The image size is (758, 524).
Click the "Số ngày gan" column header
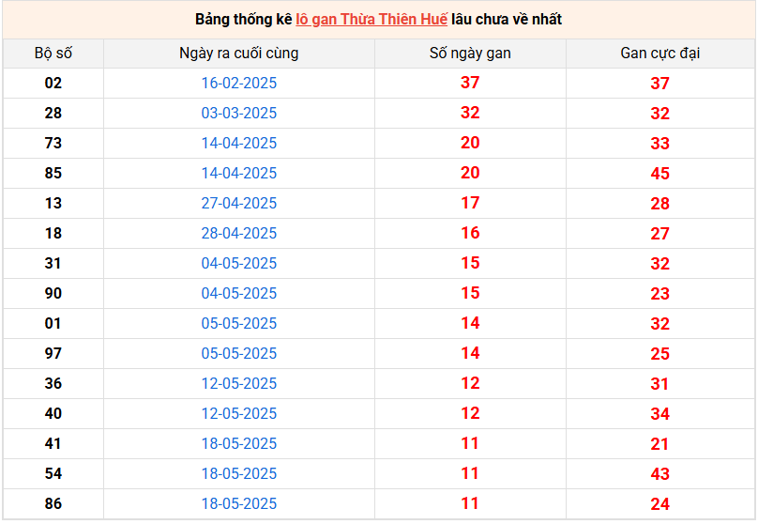click(x=470, y=53)
